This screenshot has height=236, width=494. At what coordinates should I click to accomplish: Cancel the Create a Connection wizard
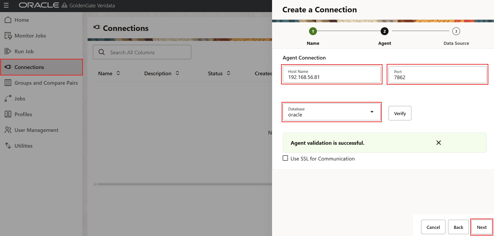coord(433,227)
